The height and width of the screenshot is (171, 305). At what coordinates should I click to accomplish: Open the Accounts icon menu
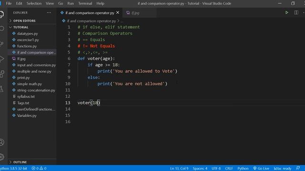[x=2, y=142]
